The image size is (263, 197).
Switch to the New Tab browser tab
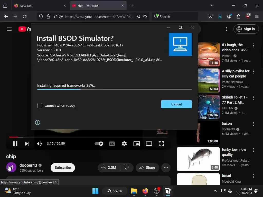click(40, 6)
